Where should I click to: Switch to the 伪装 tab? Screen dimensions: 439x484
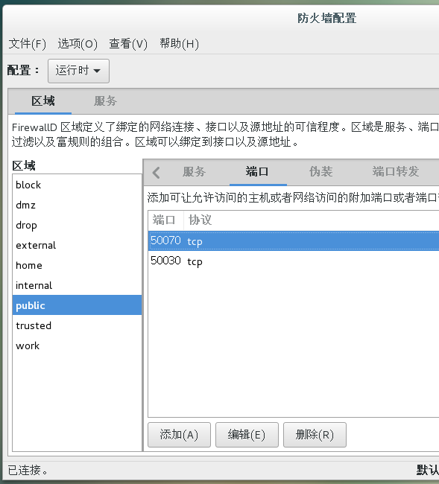point(320,171)
